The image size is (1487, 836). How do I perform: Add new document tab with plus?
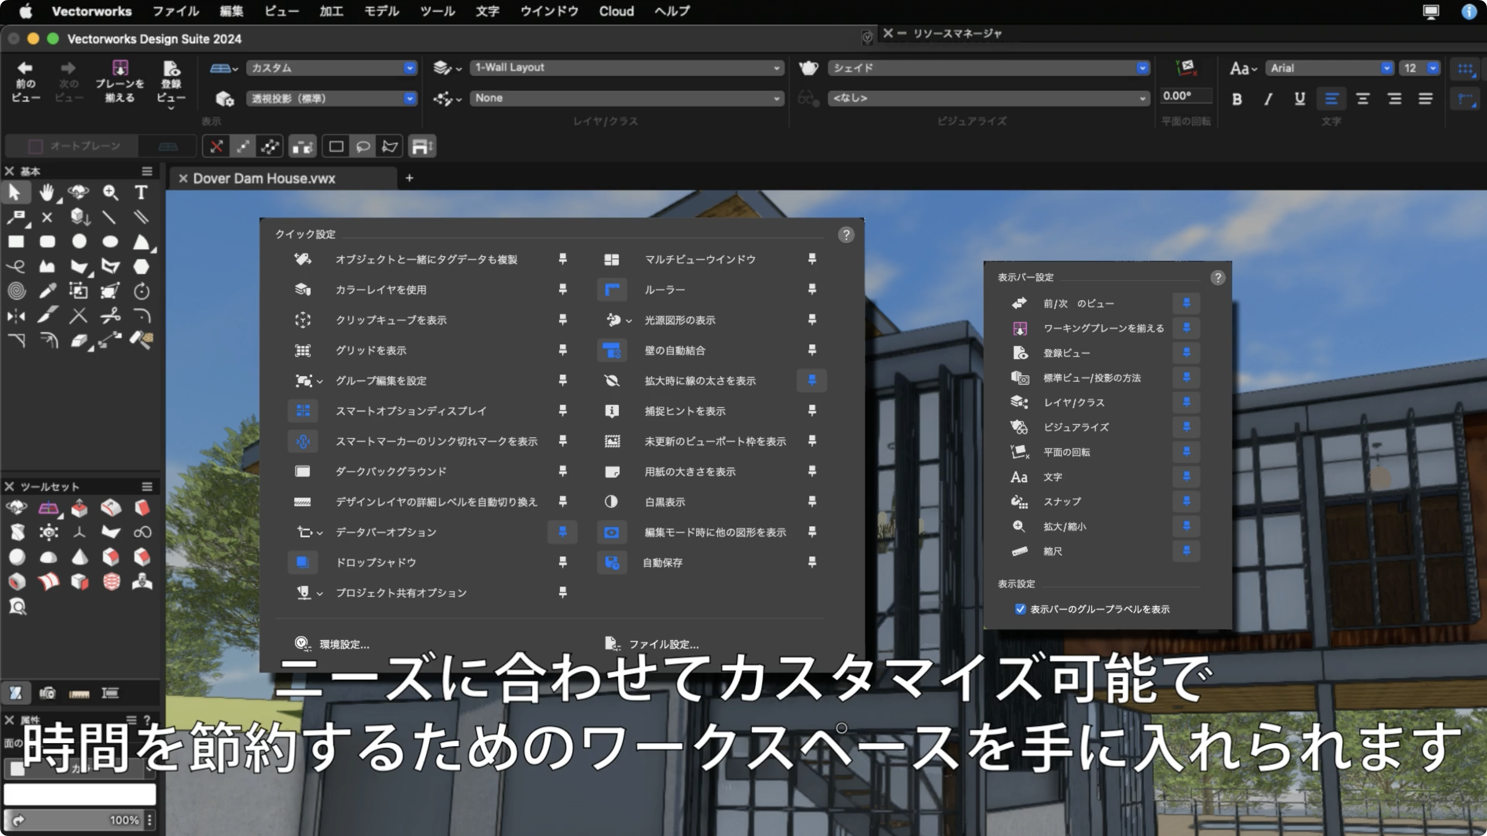click(x=409, y=178)
